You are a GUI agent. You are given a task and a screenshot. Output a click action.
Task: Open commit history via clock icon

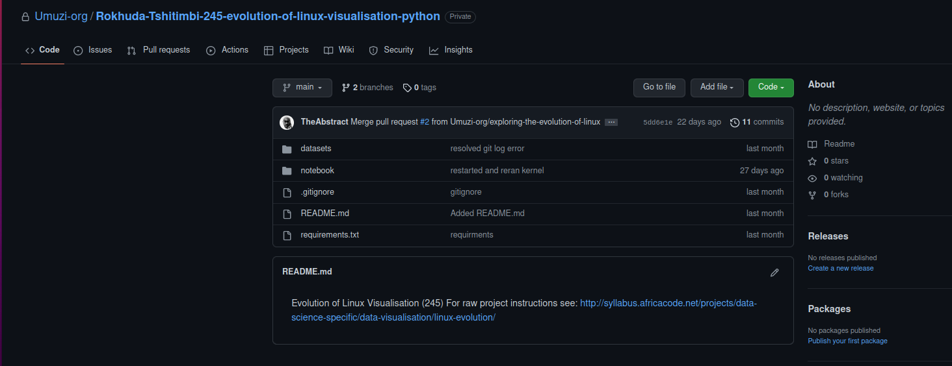point(735,122)
